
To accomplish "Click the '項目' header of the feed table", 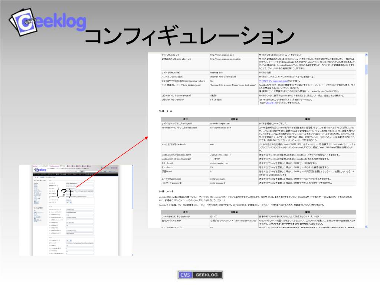I will [x=185, y=212].
